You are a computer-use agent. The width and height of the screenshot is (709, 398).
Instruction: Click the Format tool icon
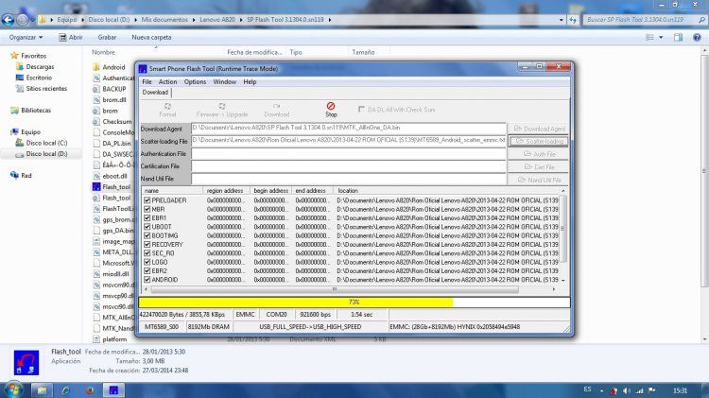[x=167, y=109]
